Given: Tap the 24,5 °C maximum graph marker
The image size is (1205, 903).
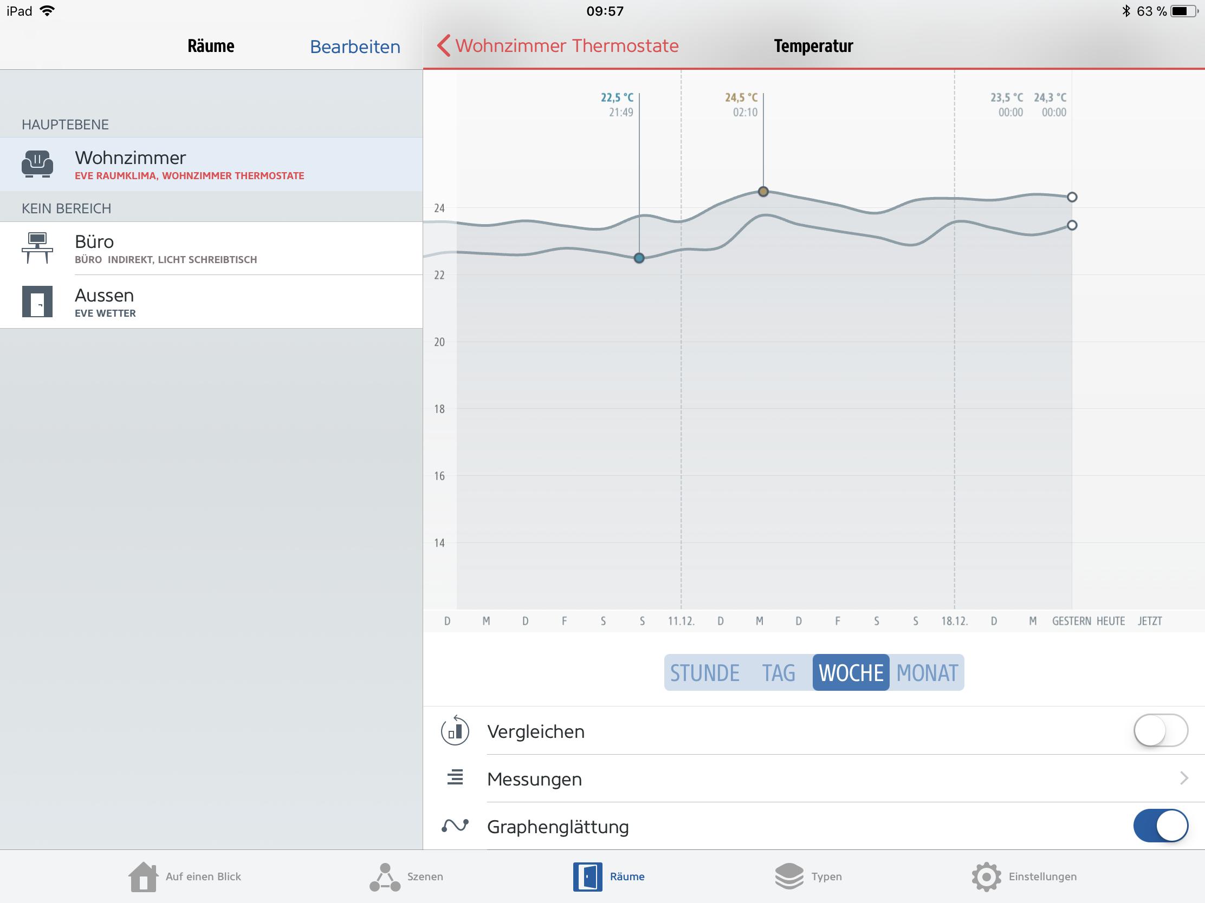Looking at the screenshot, I should point(763,192).
